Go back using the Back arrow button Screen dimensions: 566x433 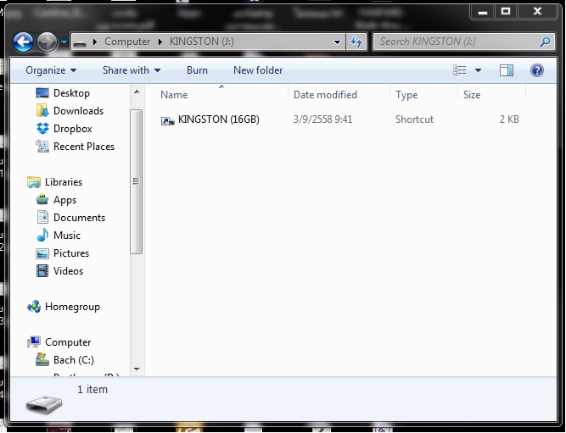coord(24,42)
